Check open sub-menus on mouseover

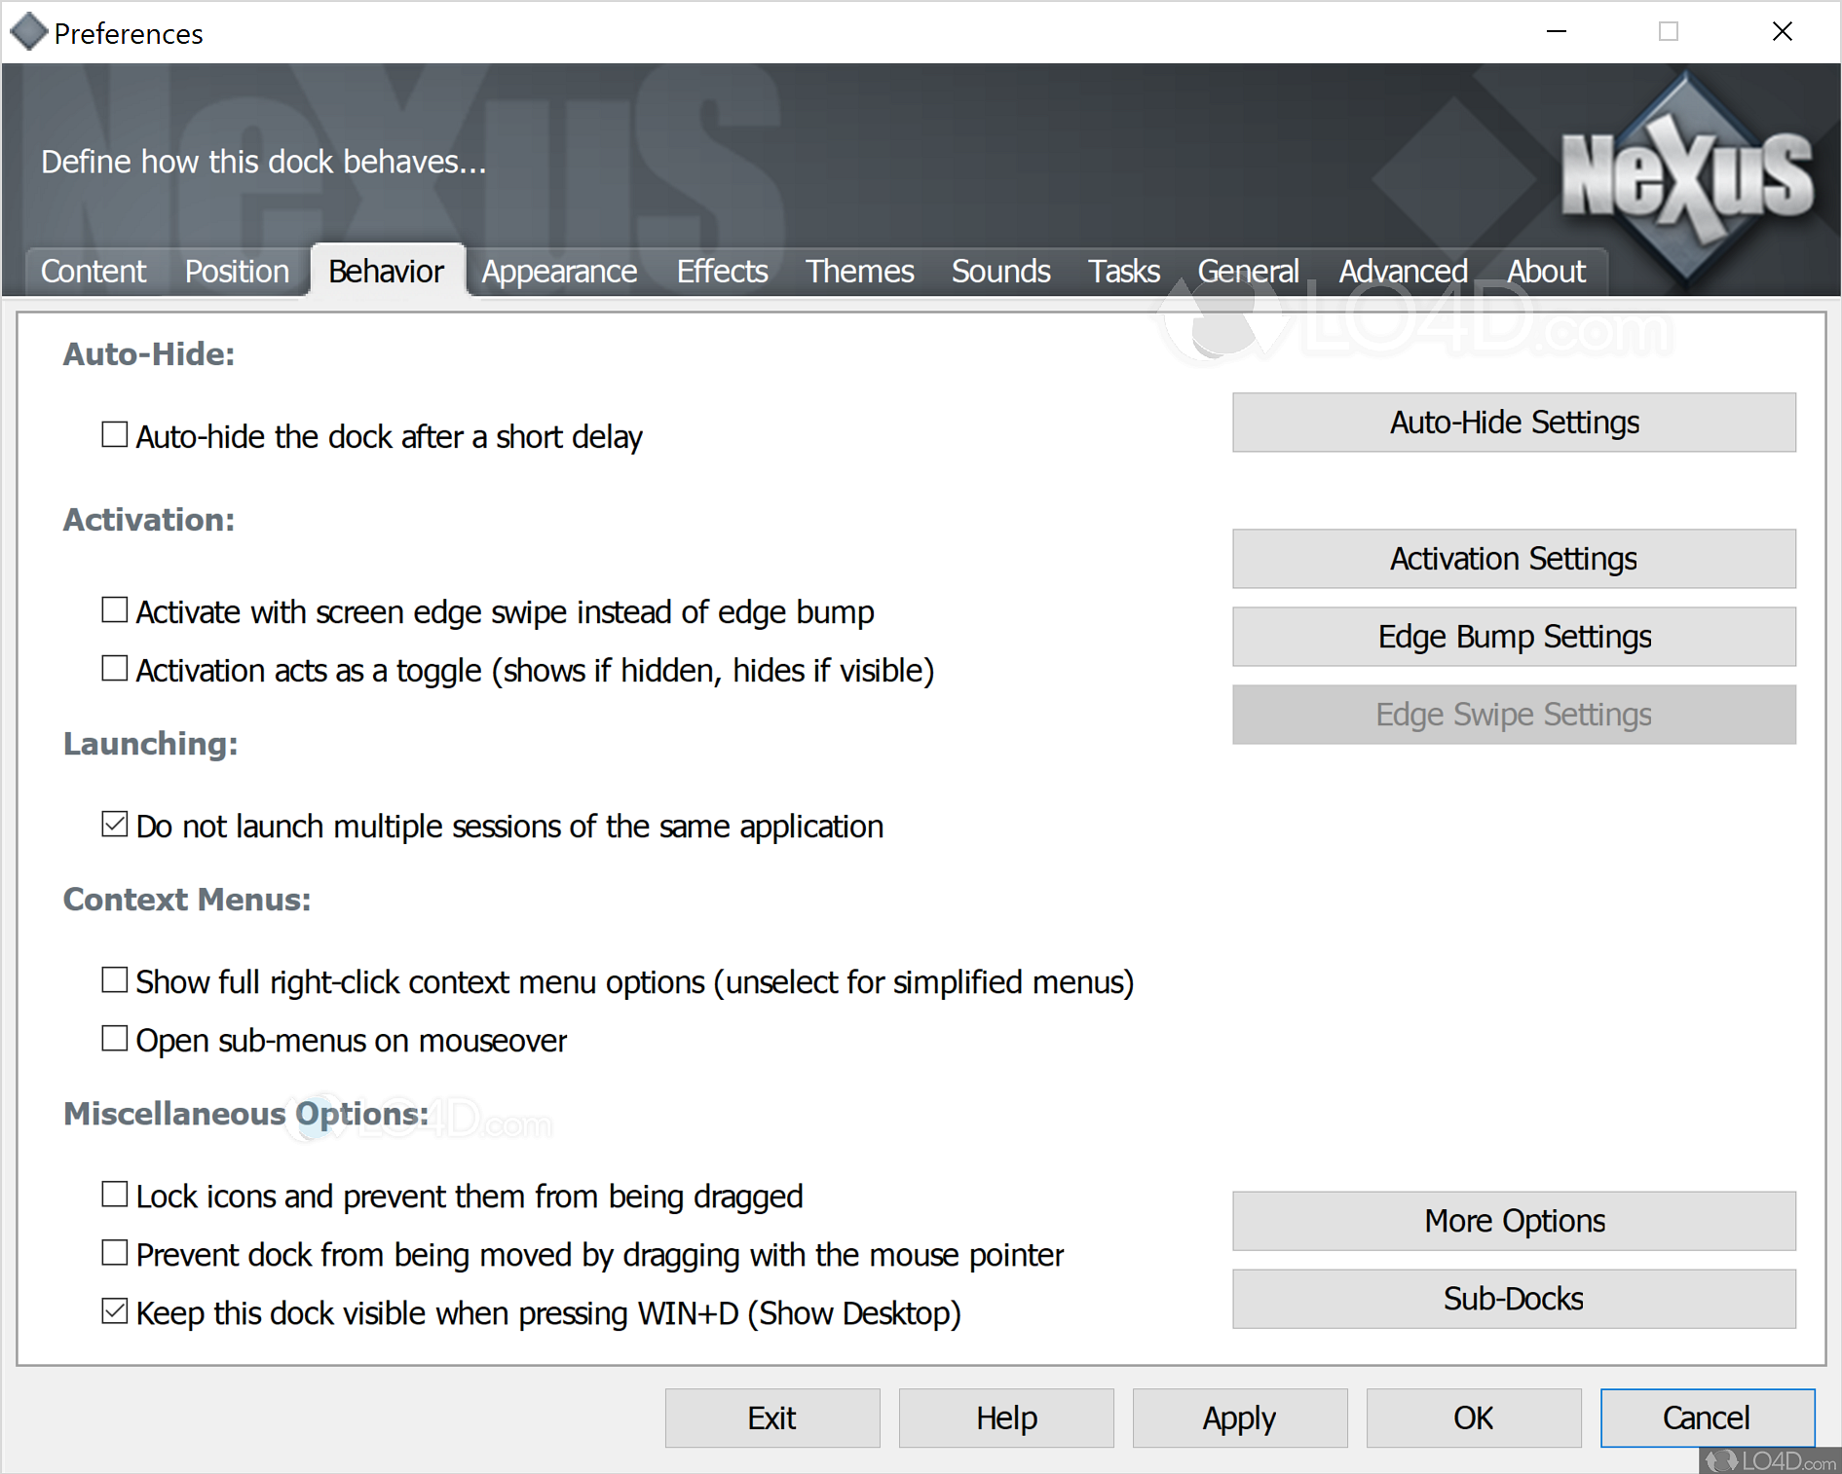[114, 1038]
